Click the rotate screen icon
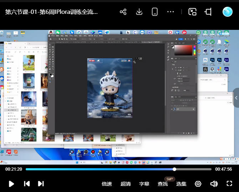This screenshot has height=192, width=239. click(208, 12)
